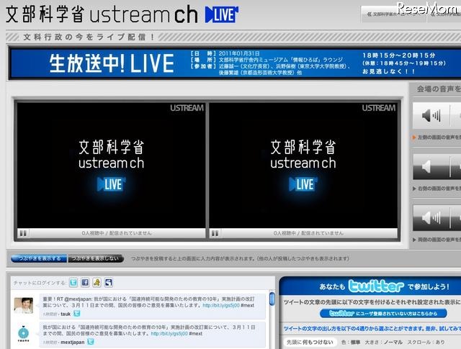The height and width of the screenshot is (349, 461).
Task: Select つぶやきを表示しない tab
Action: [x=94, y=258]
